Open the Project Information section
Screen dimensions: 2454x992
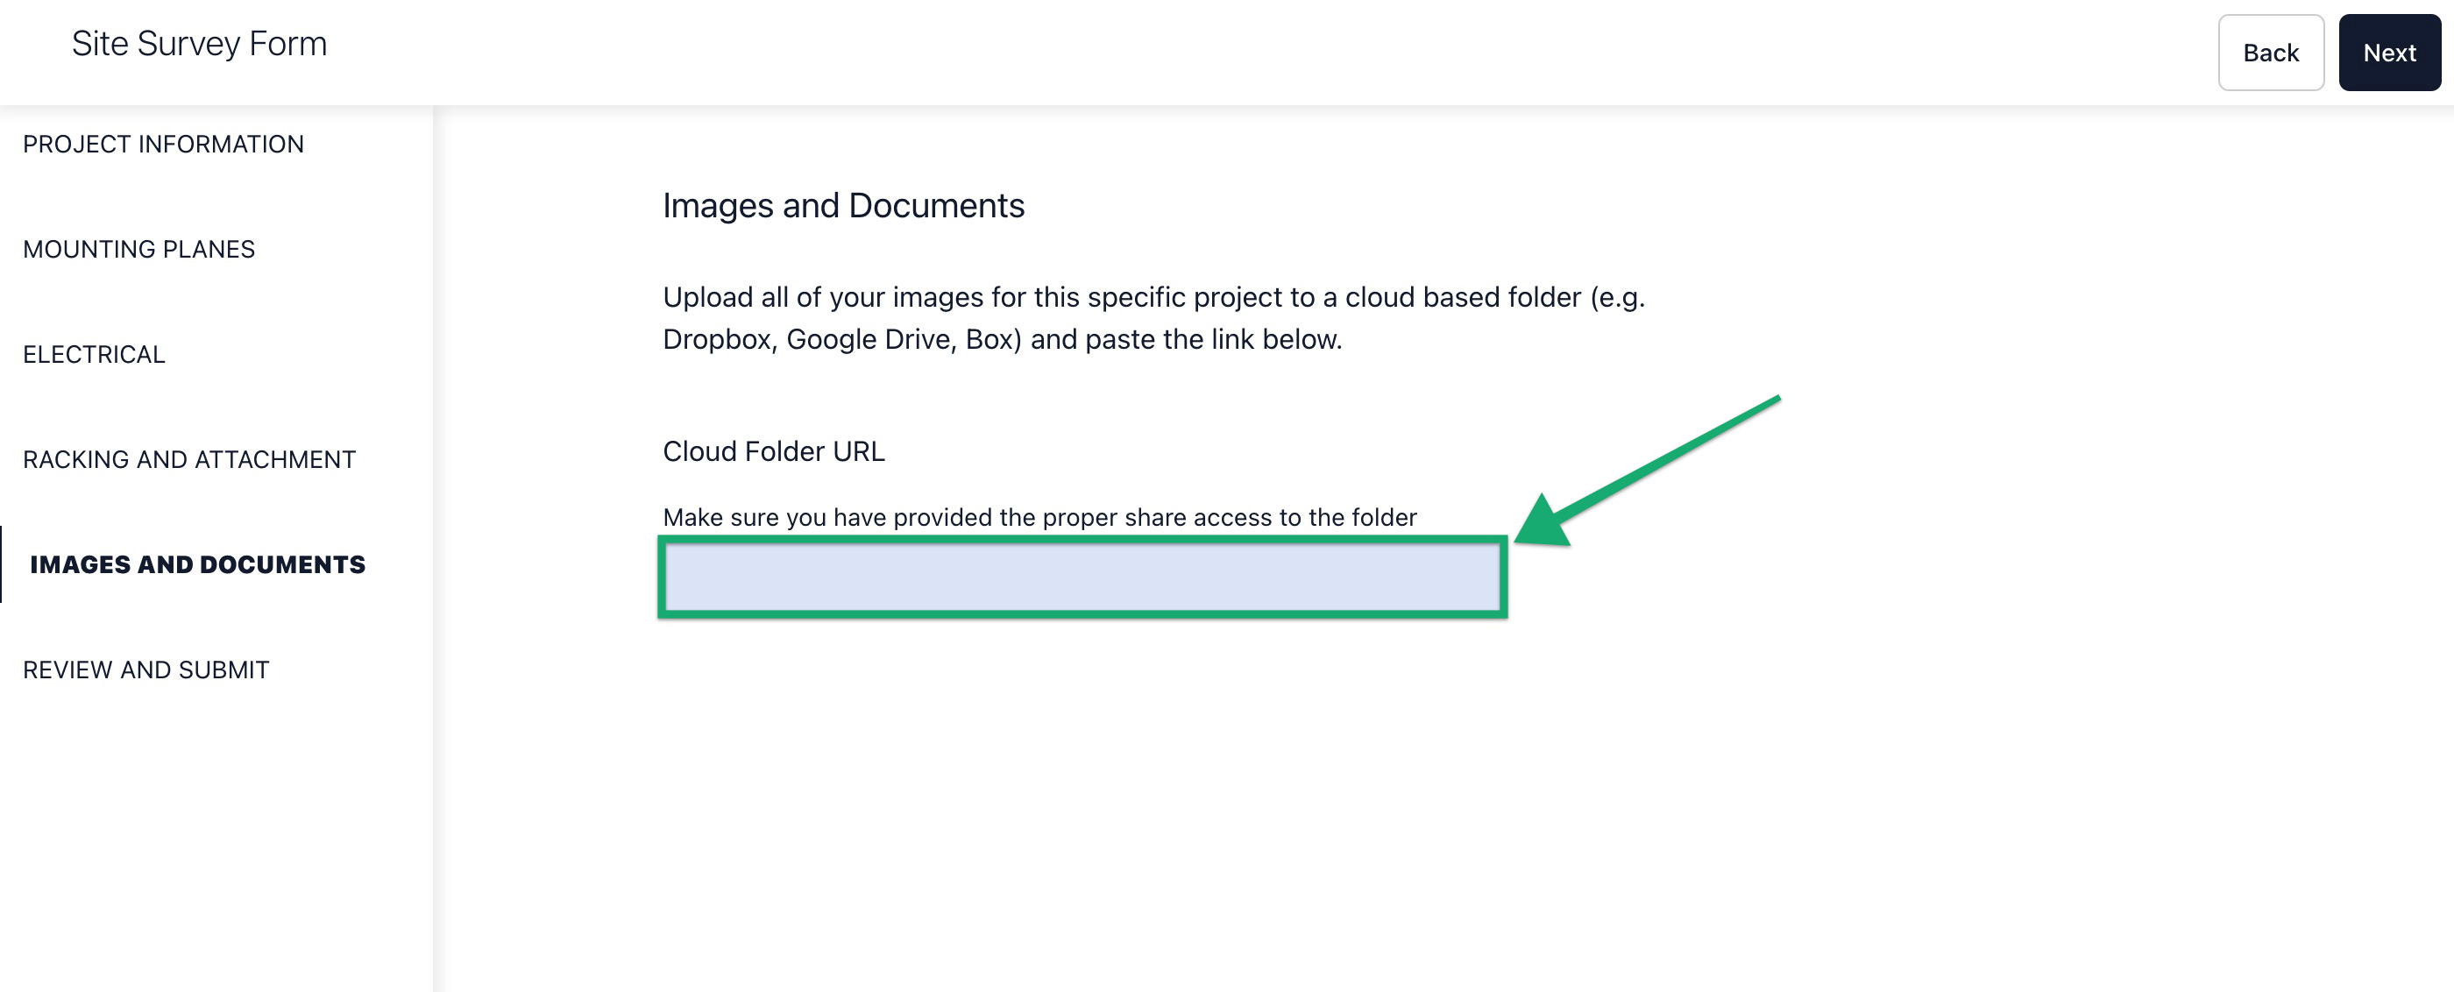click(163, 144)
